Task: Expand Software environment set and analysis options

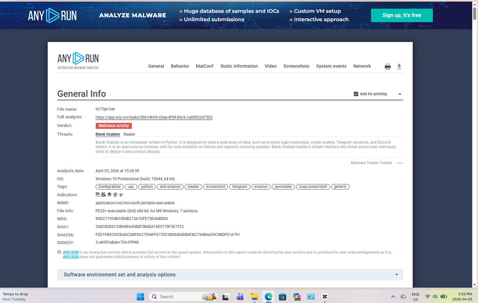Action: (x=230, y=275)
